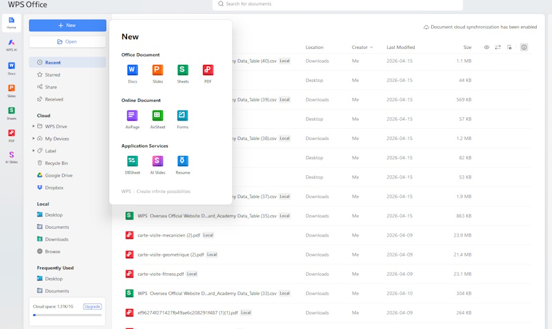
Task: Click Browse under Local
Action: point(67,252)
